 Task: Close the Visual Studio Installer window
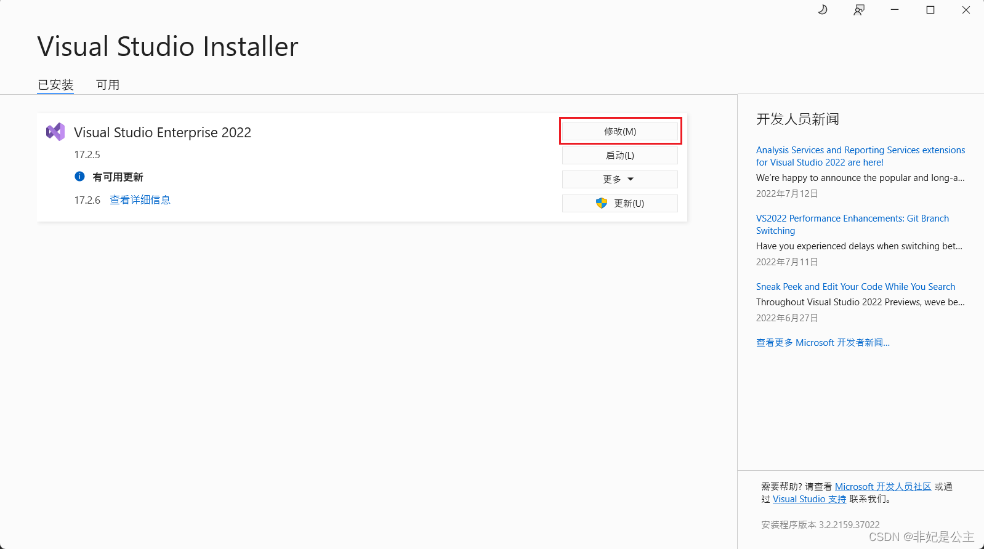(x=966, y=10)
